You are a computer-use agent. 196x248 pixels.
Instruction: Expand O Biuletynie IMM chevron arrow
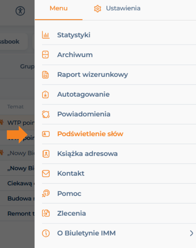click(x=191, y=233)
